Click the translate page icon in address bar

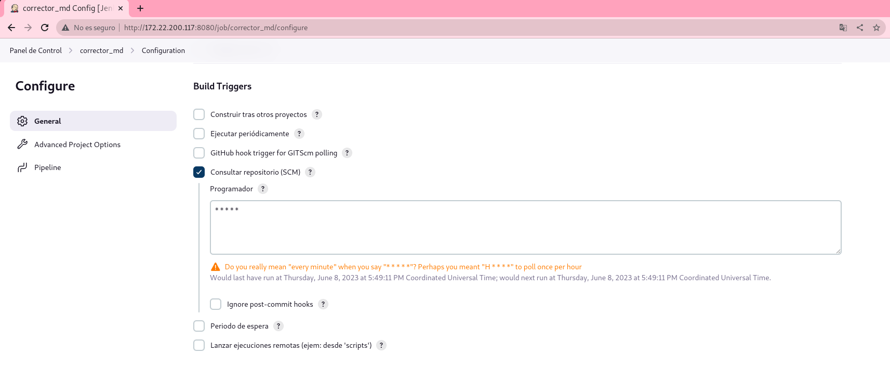point(843,28)
